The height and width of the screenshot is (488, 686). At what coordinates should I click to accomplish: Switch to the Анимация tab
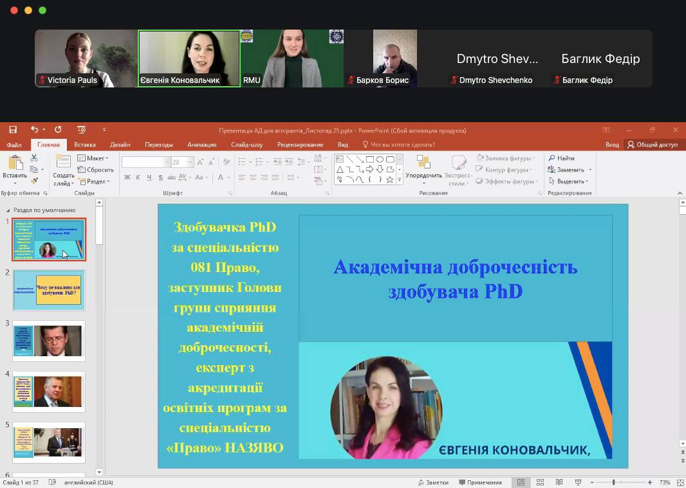point(201,145)
